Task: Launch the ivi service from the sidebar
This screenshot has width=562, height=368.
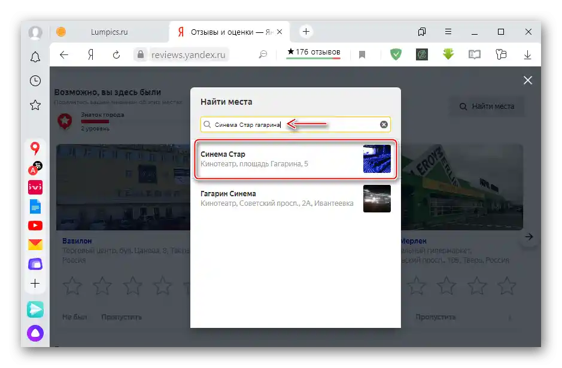Action: click(35, 188)
